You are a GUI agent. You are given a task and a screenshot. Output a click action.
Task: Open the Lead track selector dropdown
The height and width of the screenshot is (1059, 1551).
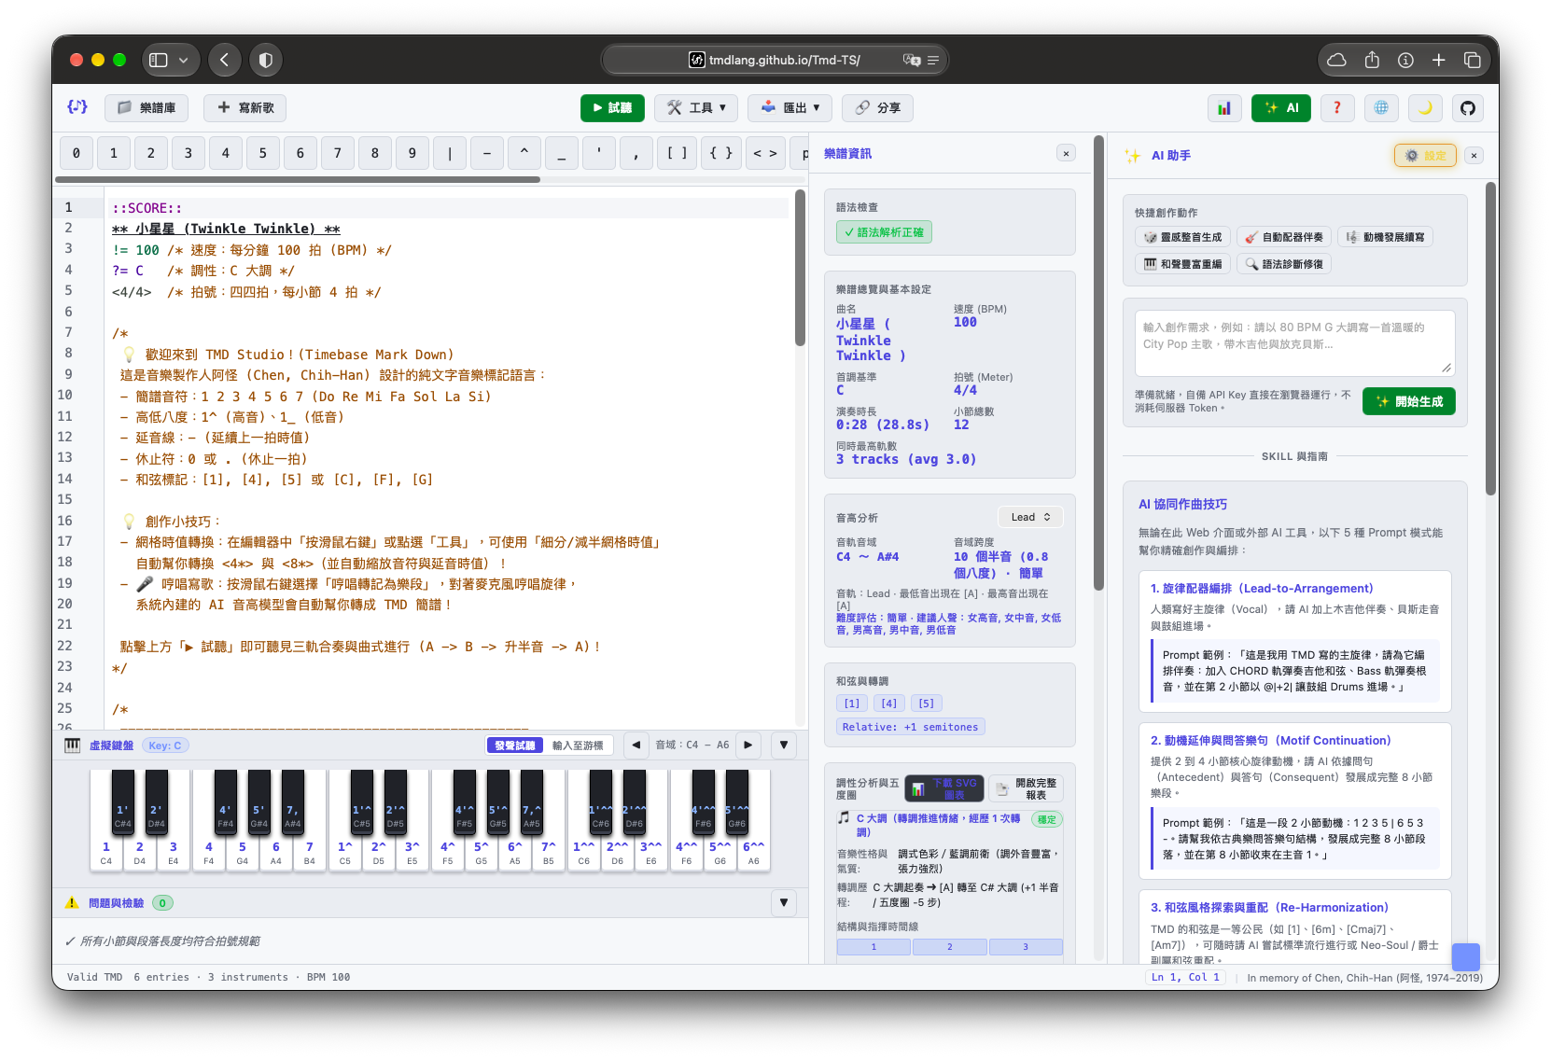click(1030, 517)
